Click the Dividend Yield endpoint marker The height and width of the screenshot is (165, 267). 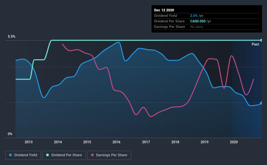(x=261, y=103)
